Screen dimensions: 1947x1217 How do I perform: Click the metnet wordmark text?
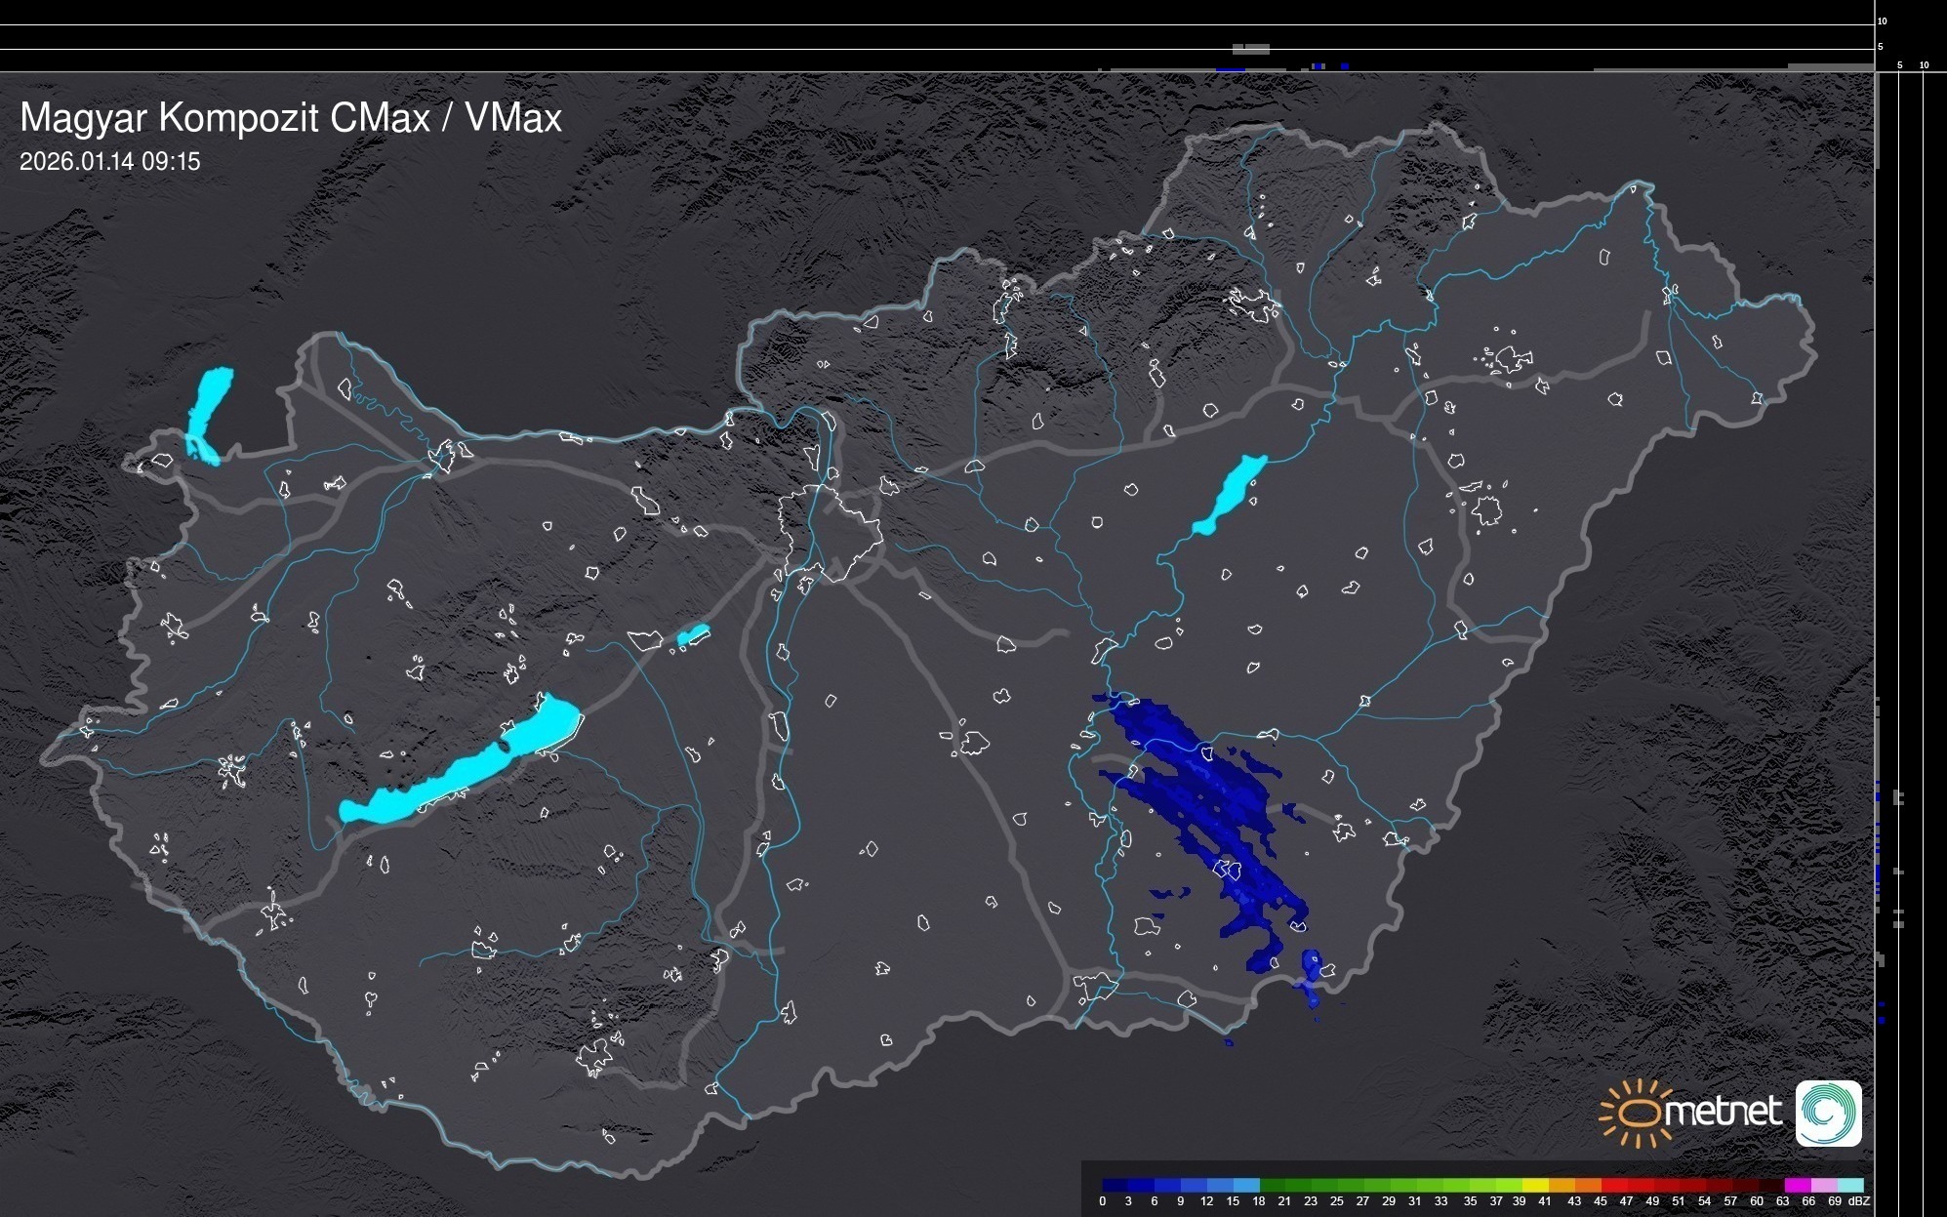(1723, 1112)
